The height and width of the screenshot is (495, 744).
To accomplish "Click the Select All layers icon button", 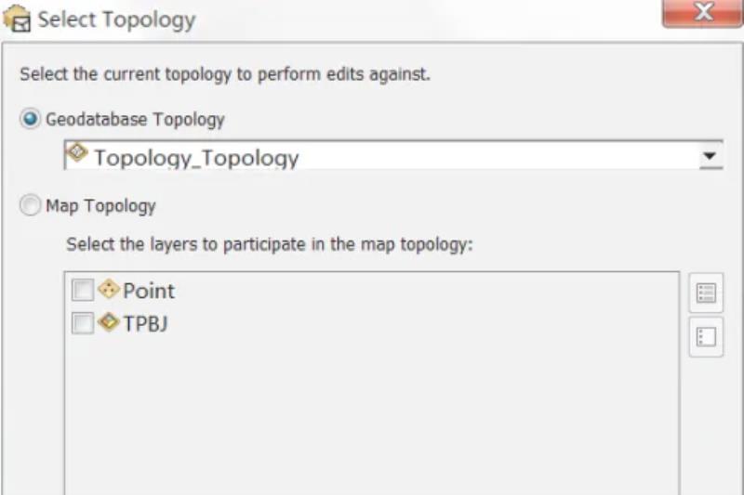I will point(706,293).
